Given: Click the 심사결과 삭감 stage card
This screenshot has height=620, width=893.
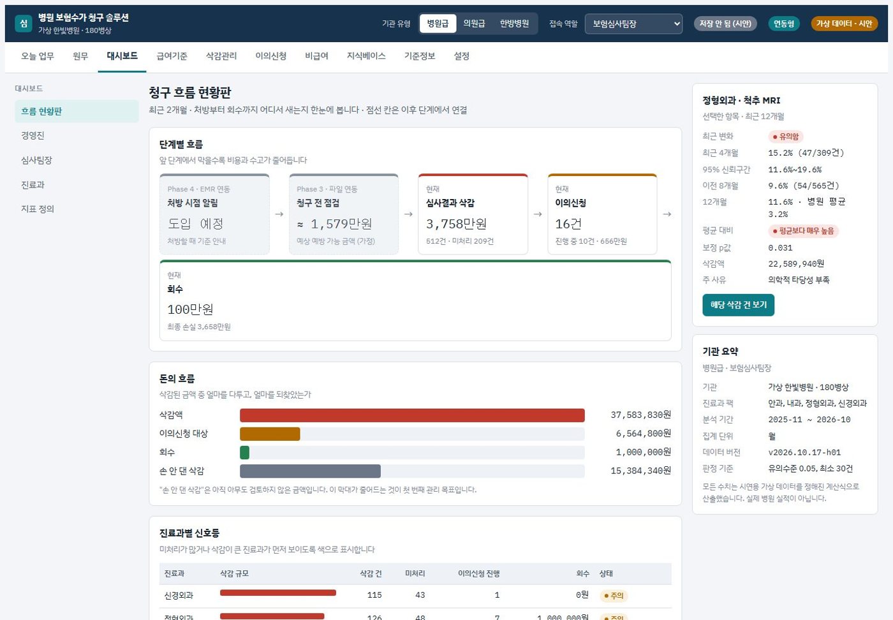Looking at the screenshot, I should [x=473, y=214].
